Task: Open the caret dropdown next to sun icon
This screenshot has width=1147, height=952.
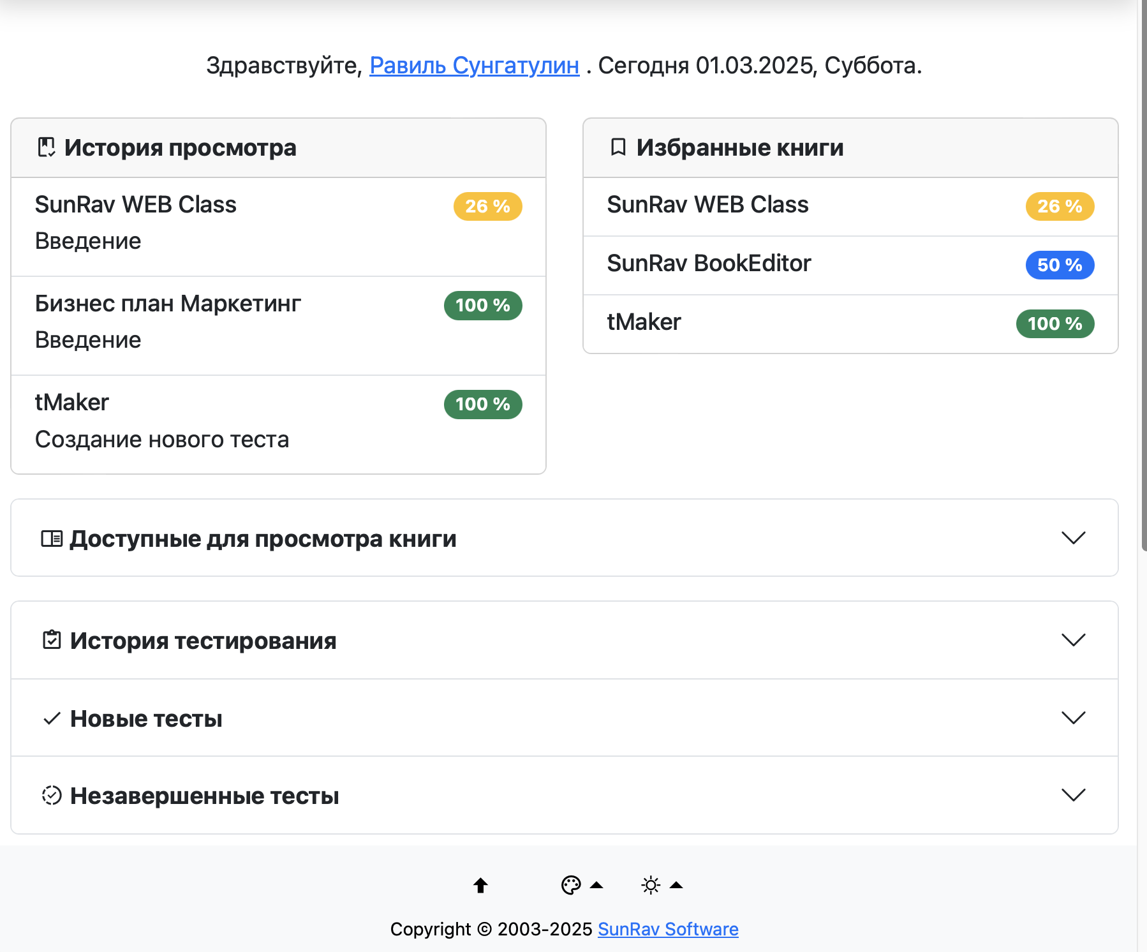Action: tap(676, 885)
